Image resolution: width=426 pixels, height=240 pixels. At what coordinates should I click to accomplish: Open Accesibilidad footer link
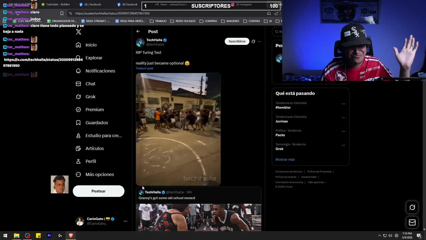tap(309, 177)
